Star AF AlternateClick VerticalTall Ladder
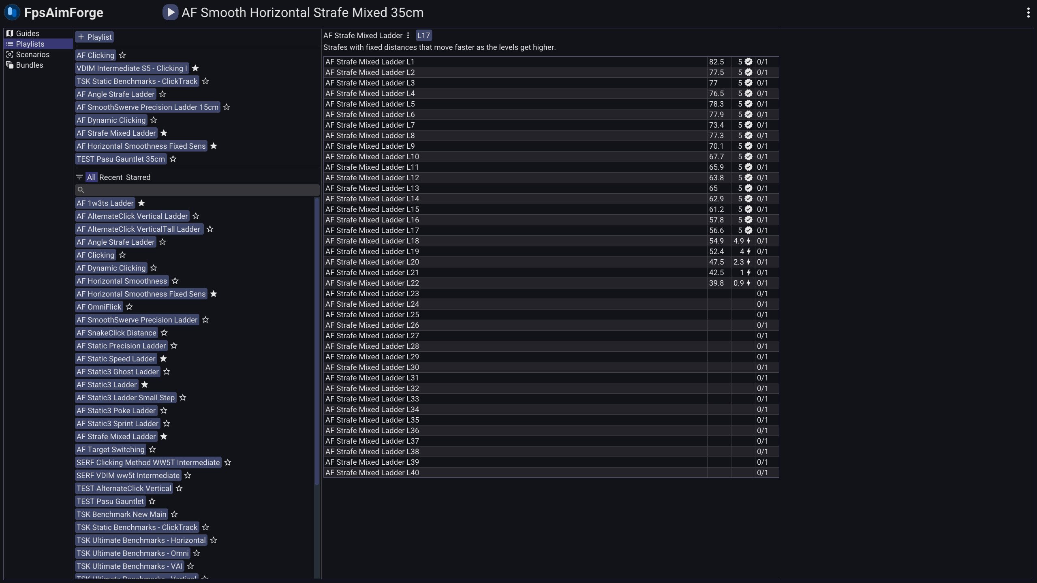The image size is (1037, 583). coord(210,229)
